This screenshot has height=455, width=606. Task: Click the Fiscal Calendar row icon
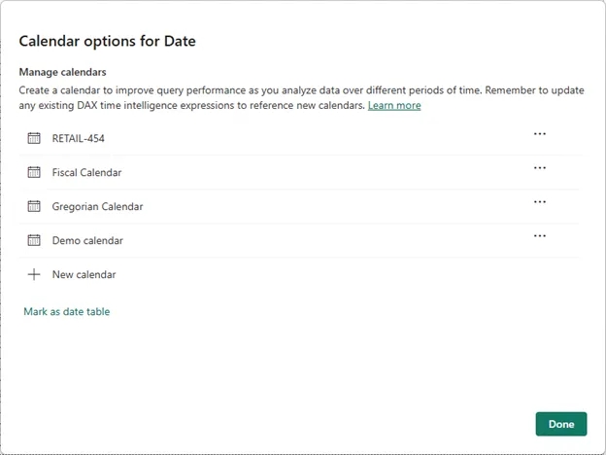[x=34, y=172]
